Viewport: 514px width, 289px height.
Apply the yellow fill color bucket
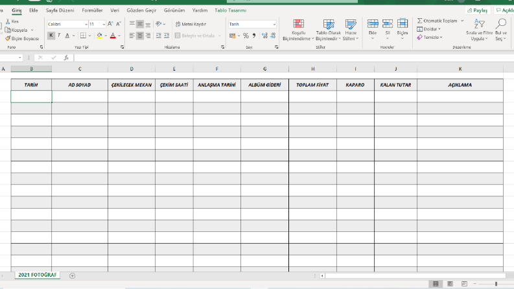[x=99, y=36]
